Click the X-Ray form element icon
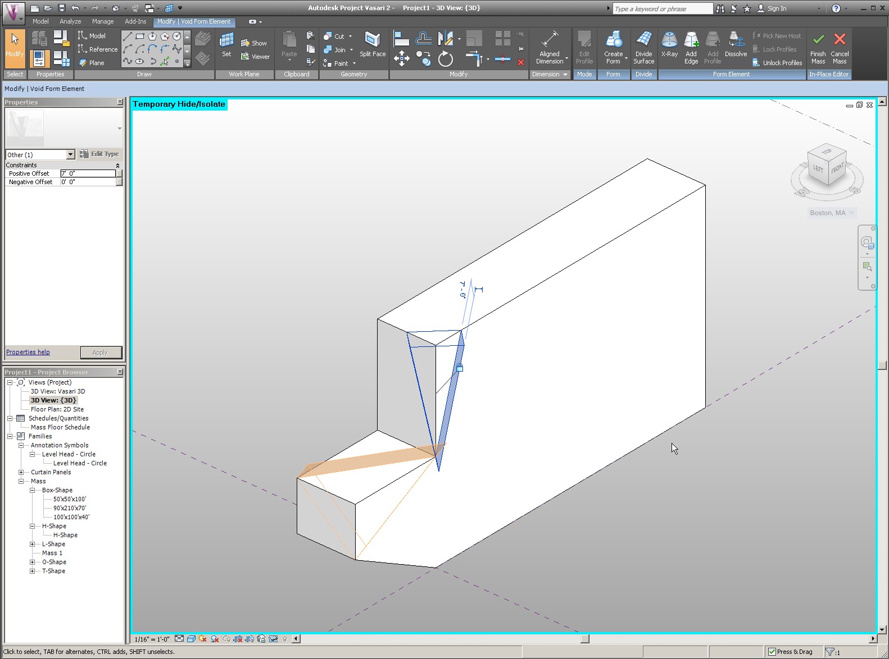Viewport: 889px width, 659px height. 669,45
